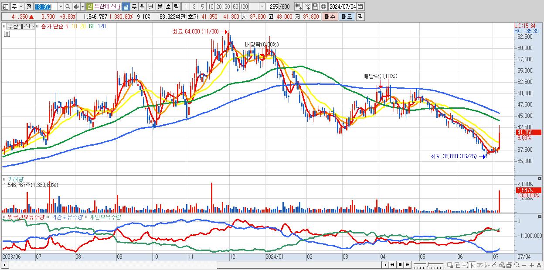This screenshot has width=544, height=270.
Task: Click the interval 20 button
Action: (219, 7)
